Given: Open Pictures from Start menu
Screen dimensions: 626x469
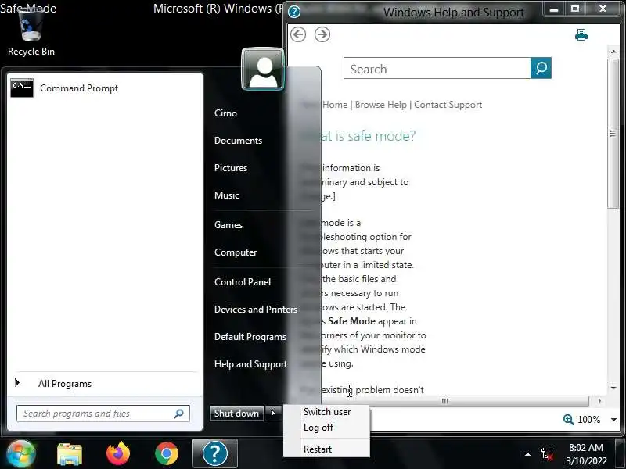Looking at the screenshot, I should click(x=231, y=168).
